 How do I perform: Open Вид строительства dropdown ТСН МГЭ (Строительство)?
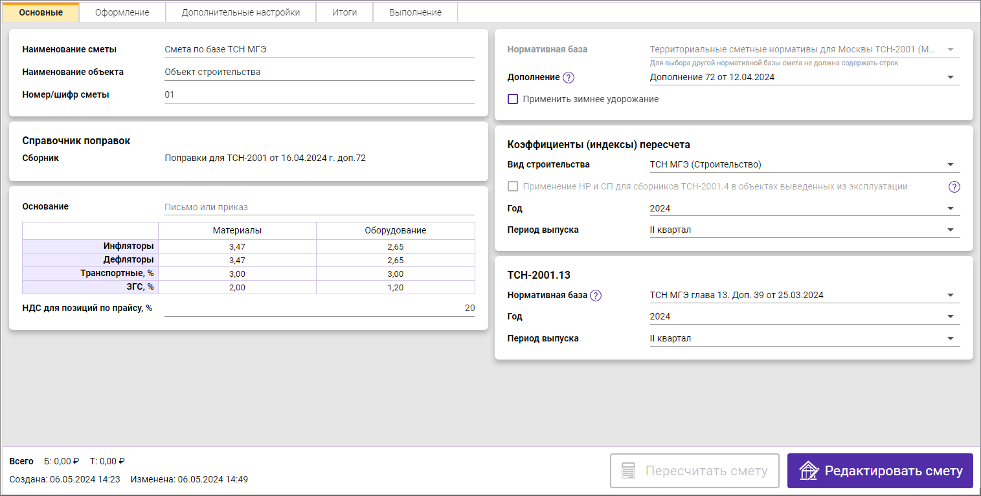(x=805, y=164)
